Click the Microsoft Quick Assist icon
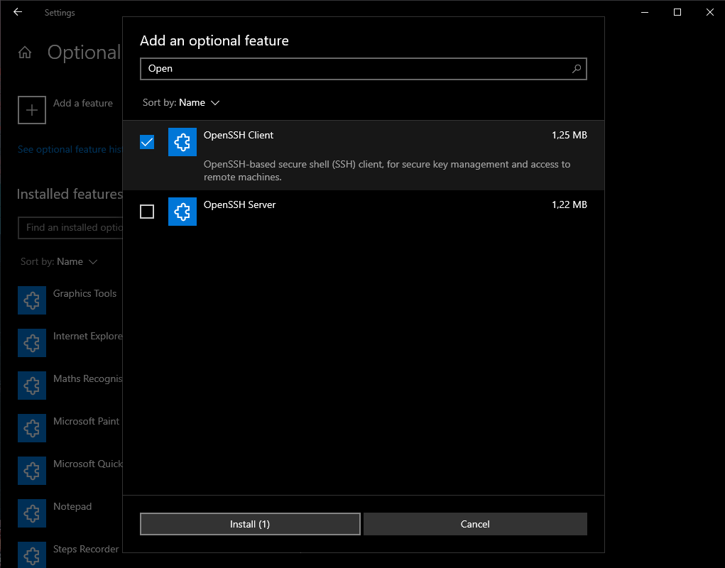Viewport: 725px width, 568px height. tap(32, 471)
